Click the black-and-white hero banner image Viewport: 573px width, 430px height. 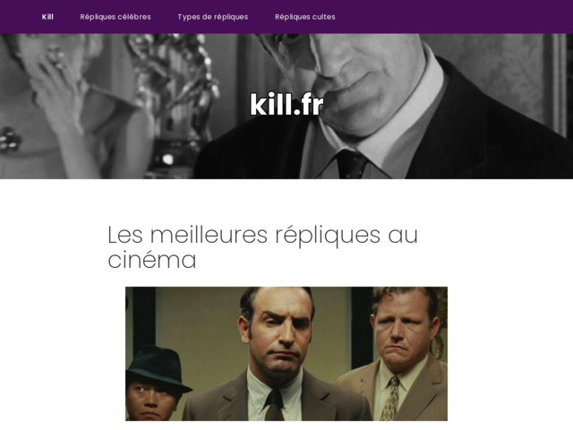click(x=286, y=107)
